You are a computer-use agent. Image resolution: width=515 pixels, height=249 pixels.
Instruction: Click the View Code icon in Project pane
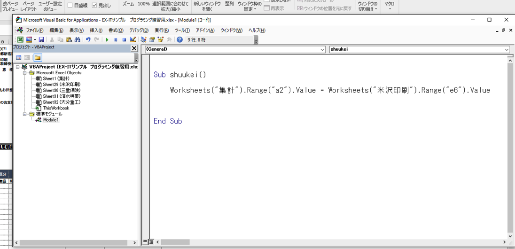(19, 57)
